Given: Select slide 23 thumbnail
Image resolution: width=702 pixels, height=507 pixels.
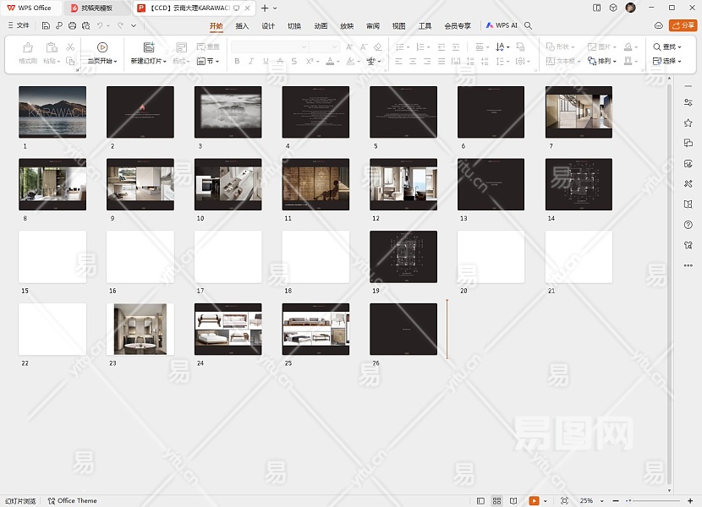Looking at the screenshot, I should (x=140, y=330).
